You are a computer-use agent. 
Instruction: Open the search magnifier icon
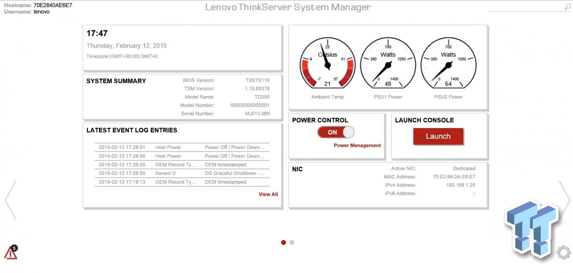[568, 7]
